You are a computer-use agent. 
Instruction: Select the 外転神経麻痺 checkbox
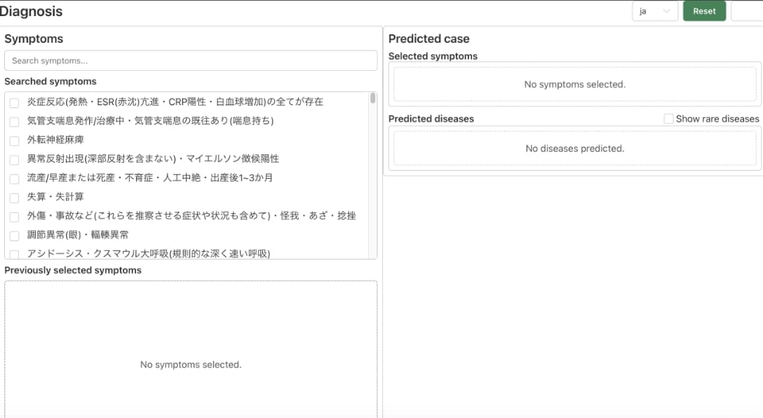pyautogui.click(x=14, y=140)
